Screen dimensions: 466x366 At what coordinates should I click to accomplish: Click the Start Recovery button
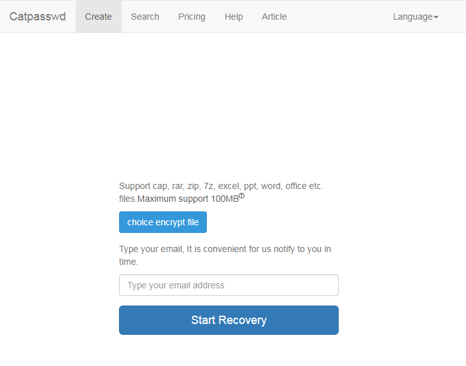(x=229, y=320)
